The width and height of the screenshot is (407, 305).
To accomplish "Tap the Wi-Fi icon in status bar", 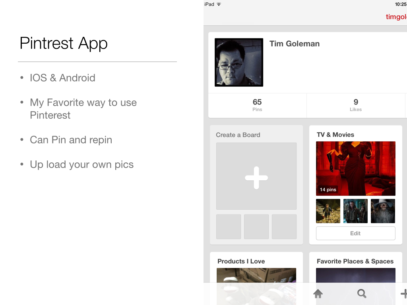I will click(x=219, y=4).
